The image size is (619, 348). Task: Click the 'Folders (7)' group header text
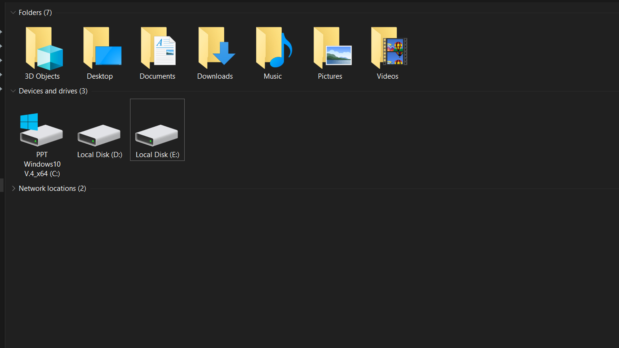pos(35,13)
